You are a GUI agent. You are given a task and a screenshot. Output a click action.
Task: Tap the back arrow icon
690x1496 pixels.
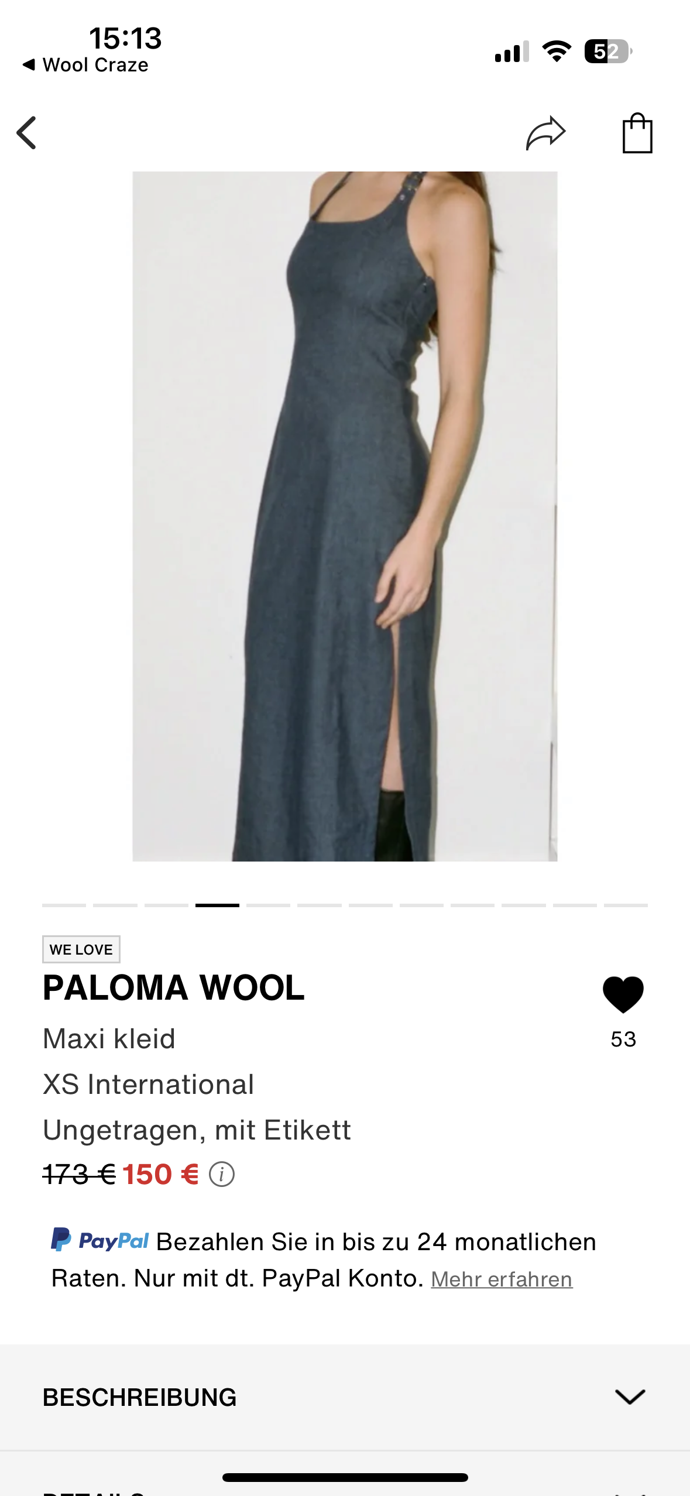26,133
